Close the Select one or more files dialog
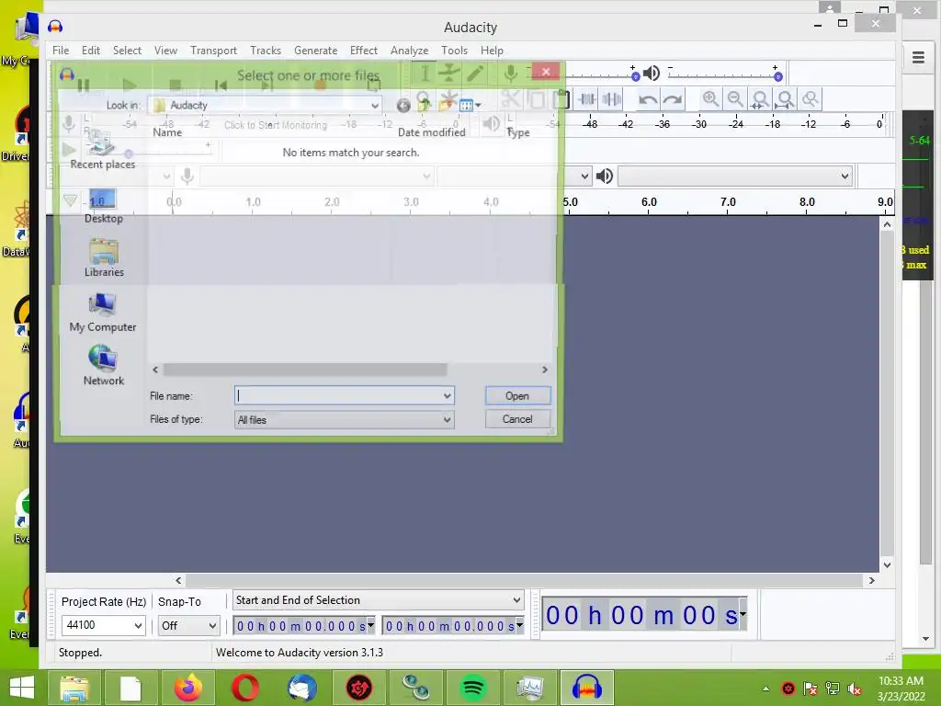 point(546,72)
